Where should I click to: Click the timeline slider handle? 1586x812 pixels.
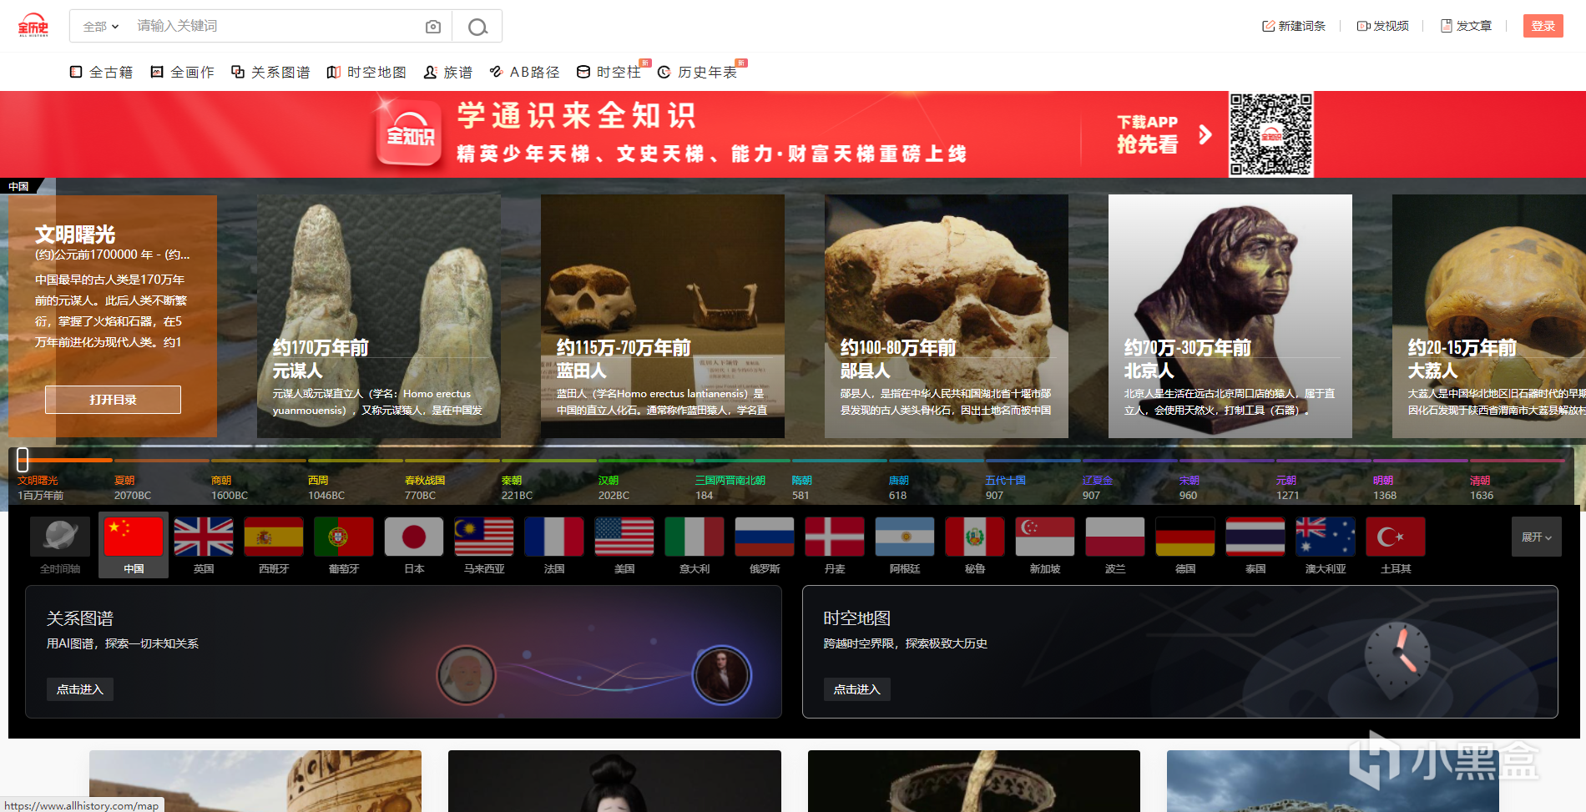[x=23, y=459]
